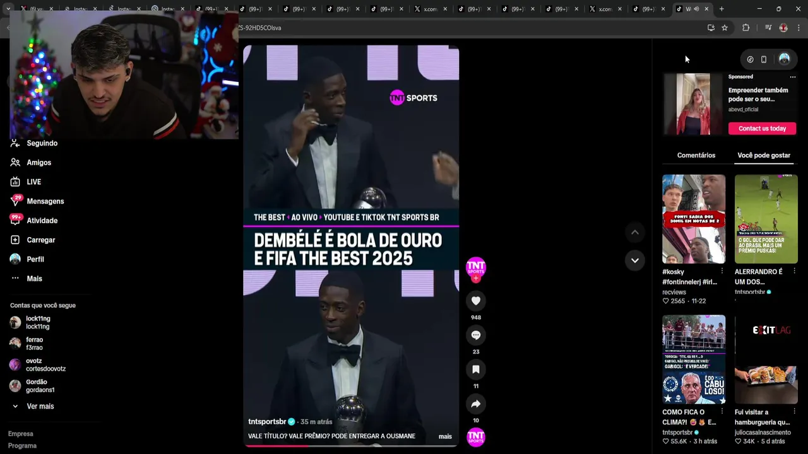Go to next video with down arrow

pyautogui.click(x=635, y=260)
